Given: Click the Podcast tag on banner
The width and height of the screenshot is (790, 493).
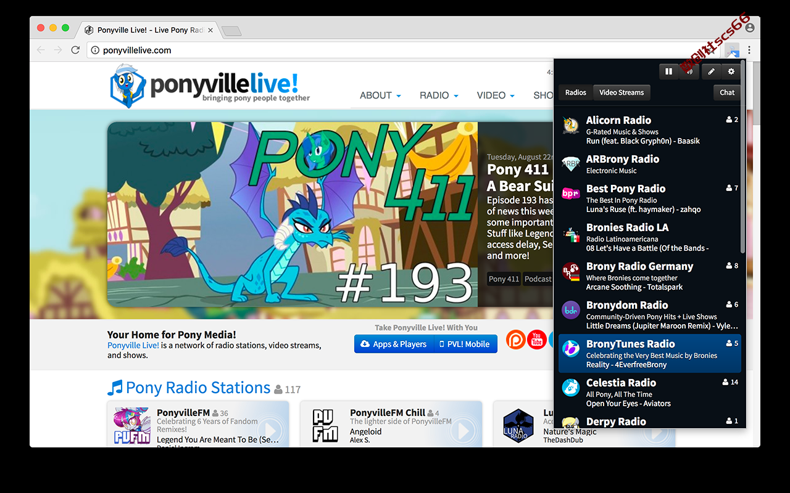Looking at the screenshot, I should coord(538,279).
